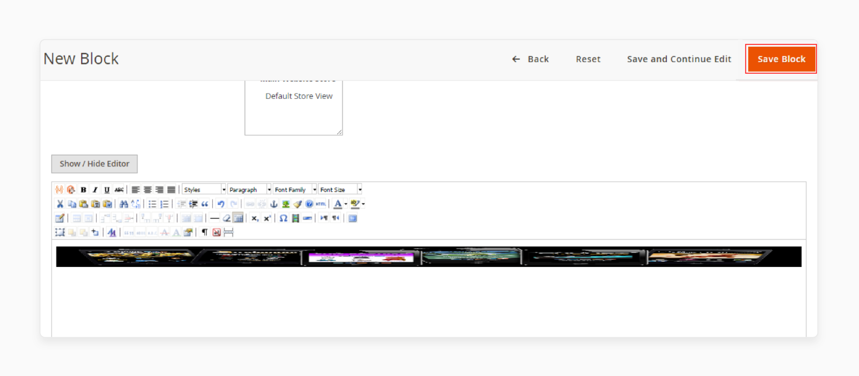
Task: Click the Show / Hide Editor button
Action: [x=94, y=164]
